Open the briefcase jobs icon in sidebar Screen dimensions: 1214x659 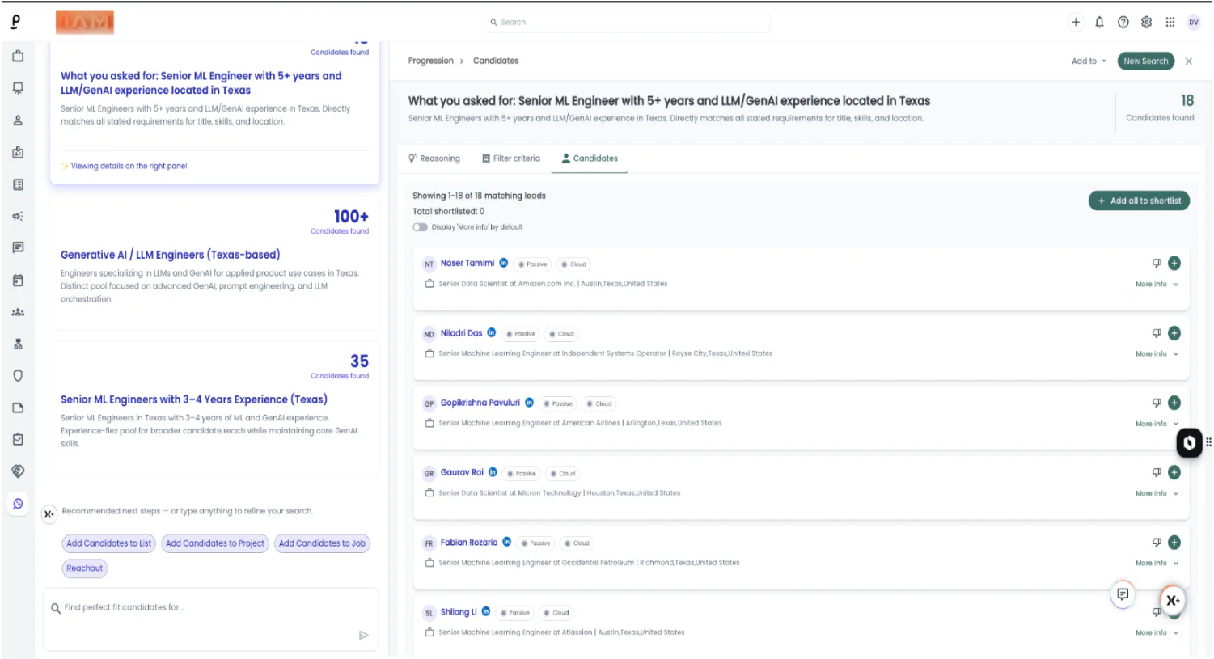pyautogui.click(x=18, y=56)
